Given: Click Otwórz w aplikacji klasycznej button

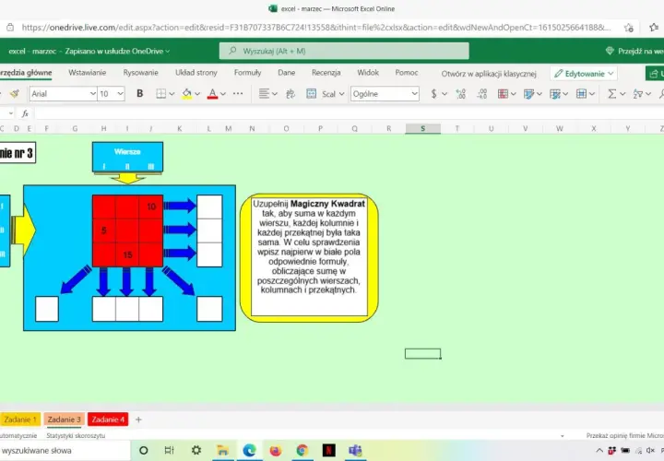Looking at the screenshot, I should 489,74.
